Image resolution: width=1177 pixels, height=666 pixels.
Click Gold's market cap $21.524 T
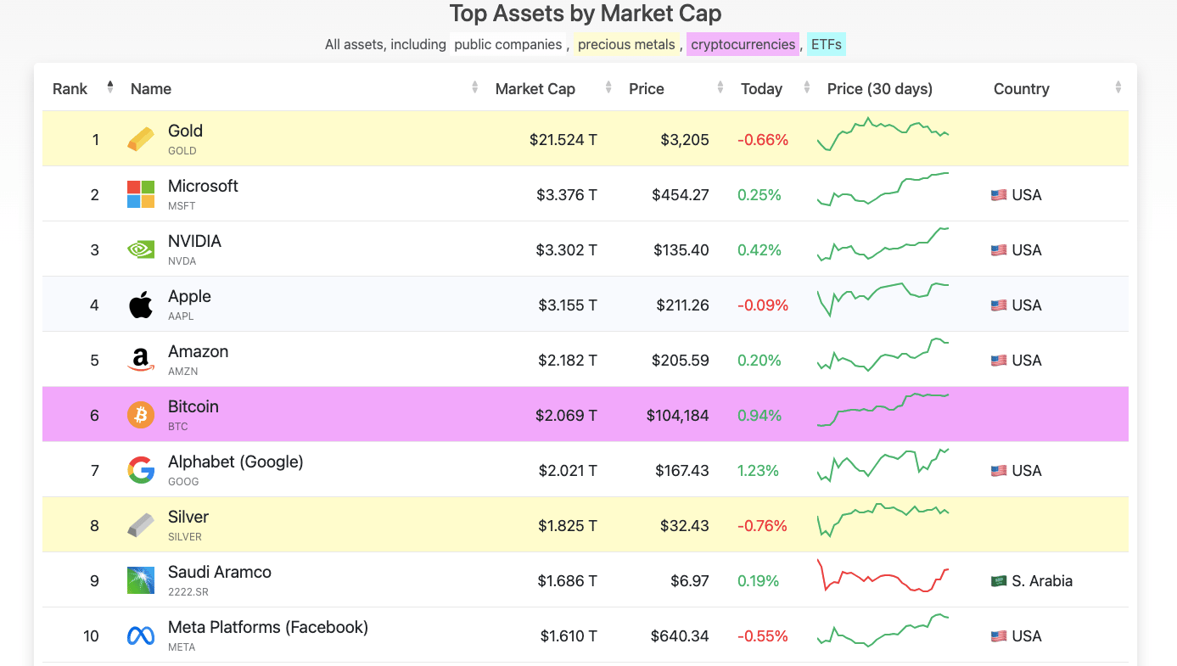pos(563,140)
